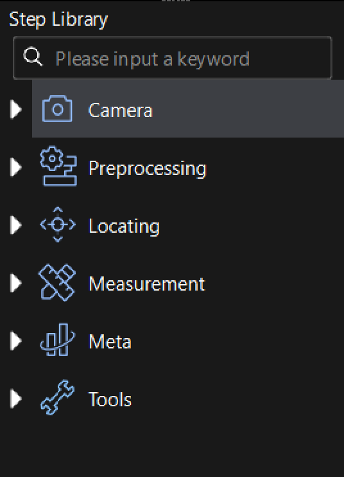This screenshot has width=344, height=477.
Task: Expand the Meta category arrow
Action: [x=16, y=341]
